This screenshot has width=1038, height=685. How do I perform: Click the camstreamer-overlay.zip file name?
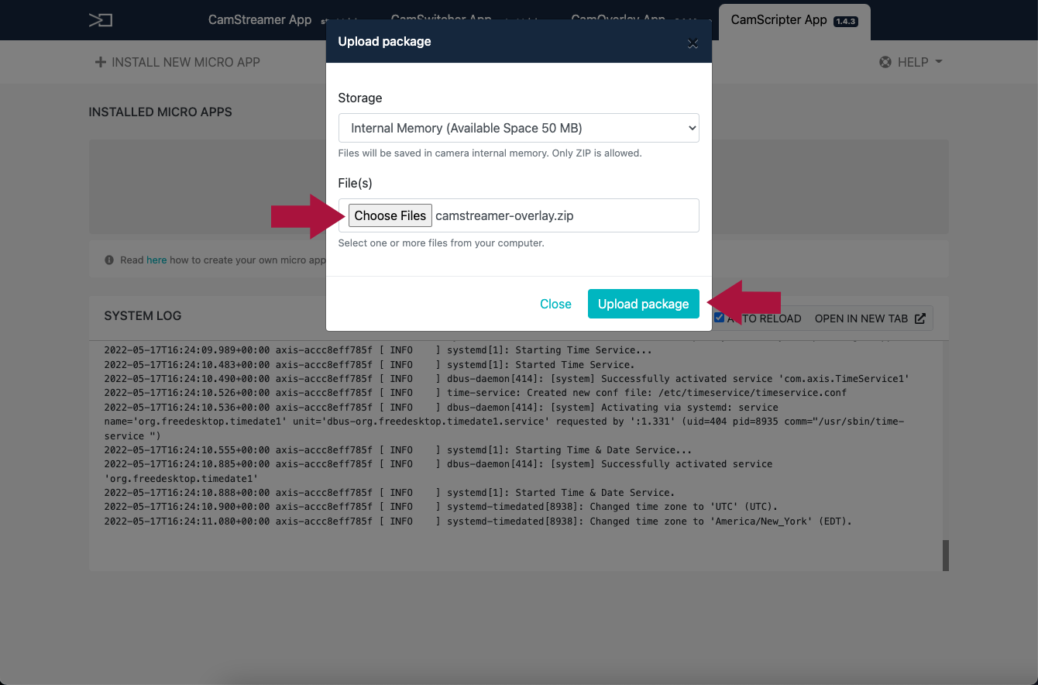coord(504,215)
